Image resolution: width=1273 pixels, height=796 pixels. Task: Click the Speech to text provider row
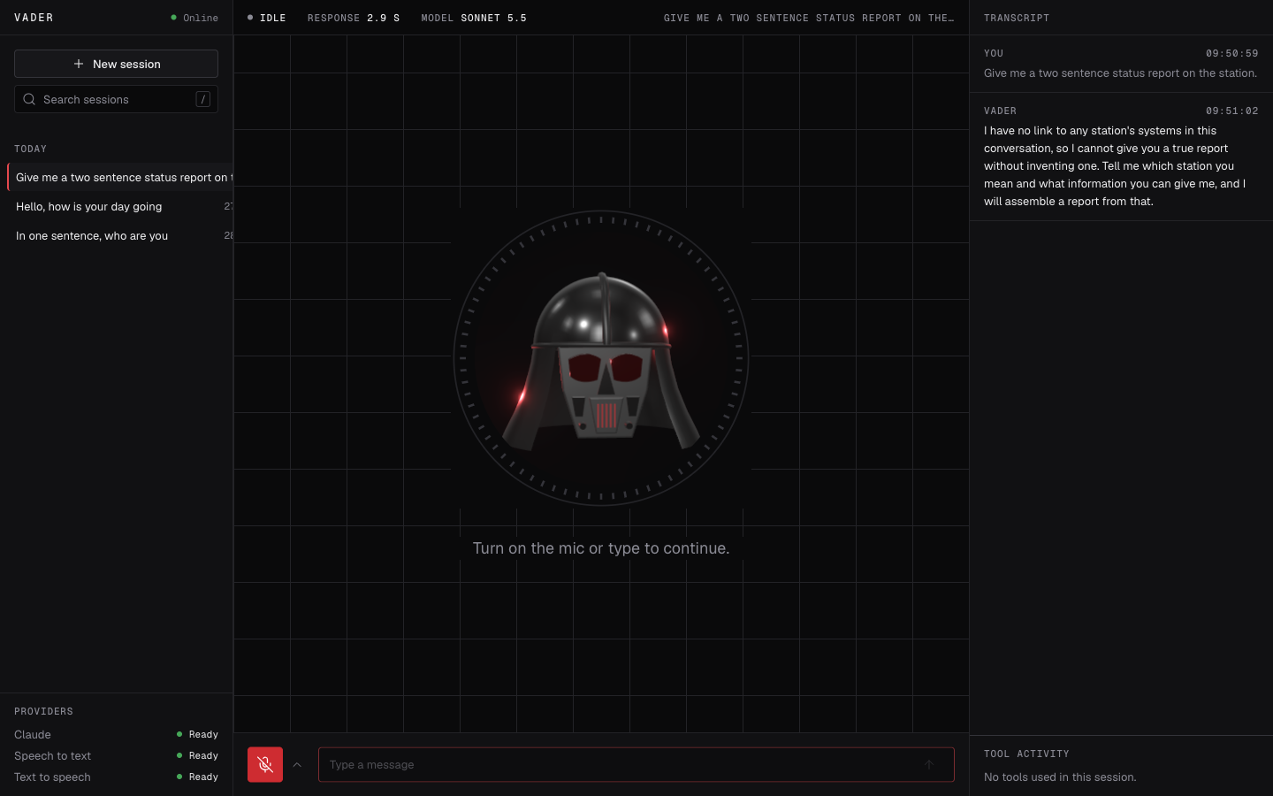(x=116, y=755)
